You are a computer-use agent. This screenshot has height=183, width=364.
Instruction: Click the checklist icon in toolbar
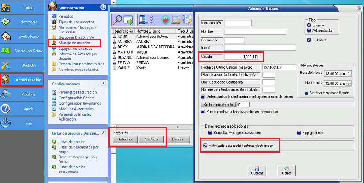pyautogui.click(x=154, y=20)
